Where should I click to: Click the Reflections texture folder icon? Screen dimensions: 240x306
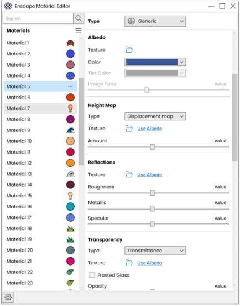point(129,175)
